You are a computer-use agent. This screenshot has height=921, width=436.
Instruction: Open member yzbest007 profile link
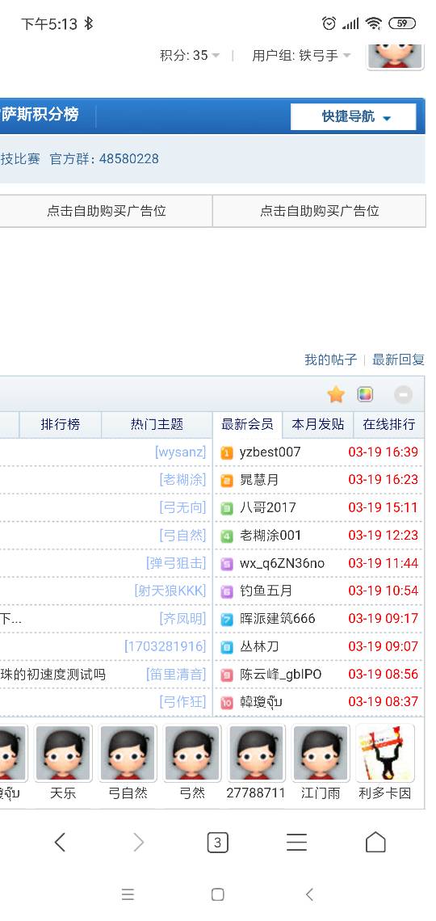[x=270, y=452]
